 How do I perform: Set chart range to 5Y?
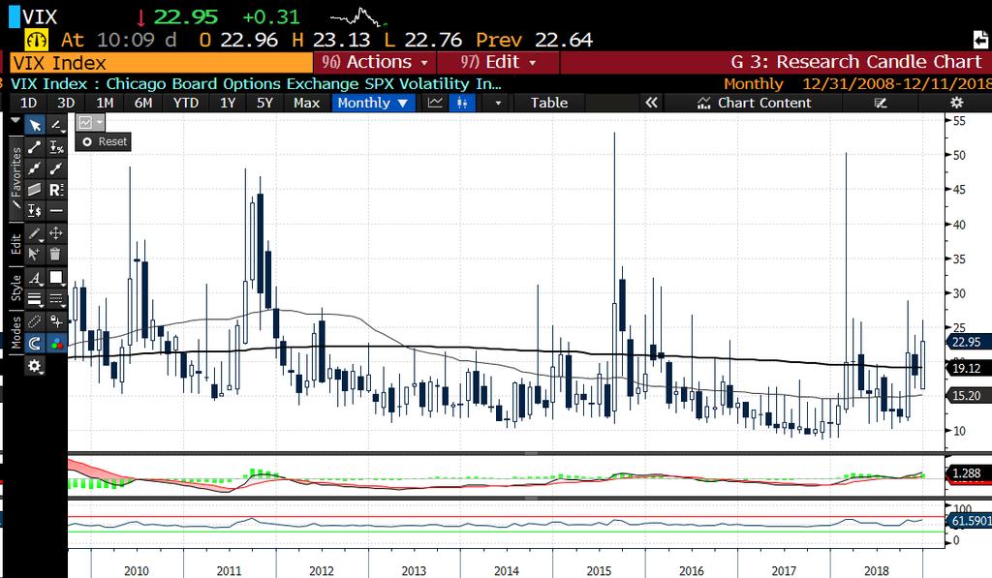coord(264,103)
